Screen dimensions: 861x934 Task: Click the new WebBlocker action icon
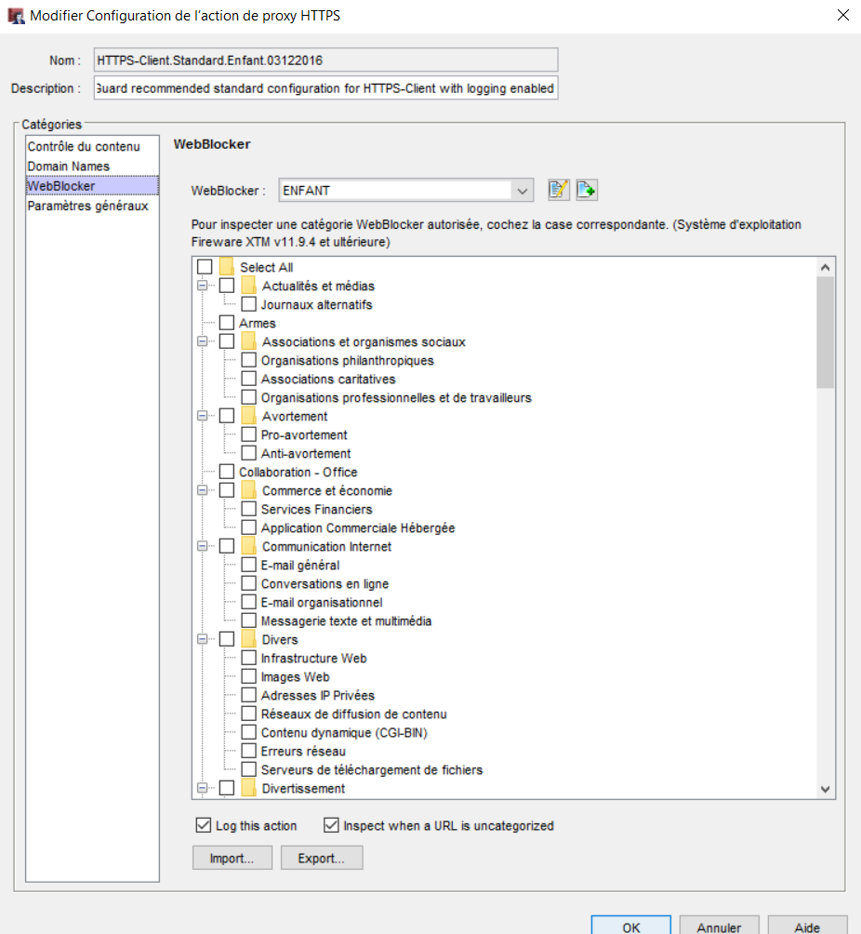[587, 190]
